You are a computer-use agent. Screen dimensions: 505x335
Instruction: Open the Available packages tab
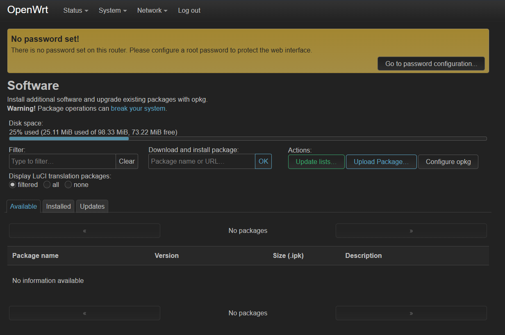click(x=23, y=206)
